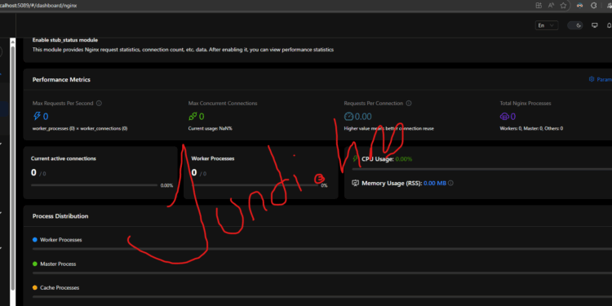The height and width of the screenshot is (306, 612).
Task: Click the Current active connections title
Action: tap(63, 158)
